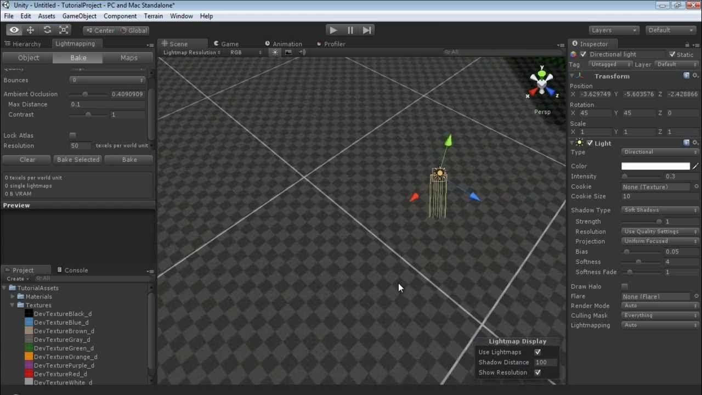702x395 pixels.
Task: Click Clear lightmaps button
Action: (x=27, y=160)
